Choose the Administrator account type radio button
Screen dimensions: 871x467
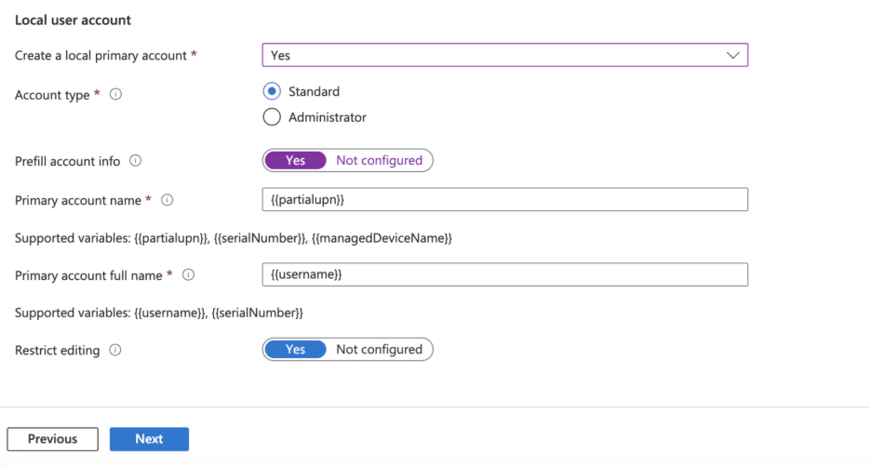point(272,117)
